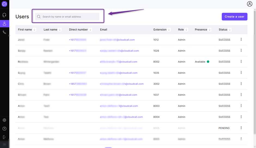
Task: Open actions menu for extension 3002 row
Action: point(241,84)
